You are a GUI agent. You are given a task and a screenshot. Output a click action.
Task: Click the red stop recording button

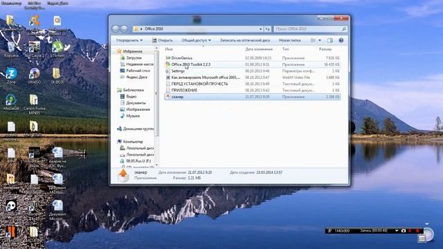(x=417, y=230)
